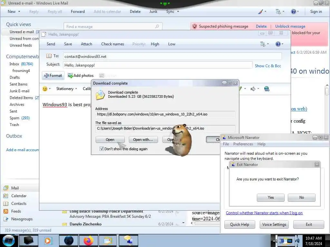The height and width of the screenshot is (247, 330).
Task: Click Voice Settings button in Narrator
Action: point(274,224)
